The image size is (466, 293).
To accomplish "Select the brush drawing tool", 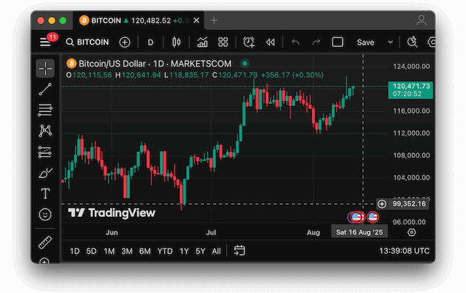I will coord(45,173).
